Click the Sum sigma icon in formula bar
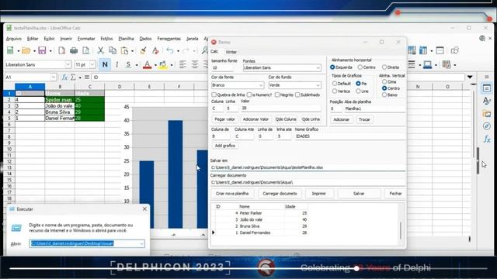This screenshot has height=279, width=497. tap(73, 77)
